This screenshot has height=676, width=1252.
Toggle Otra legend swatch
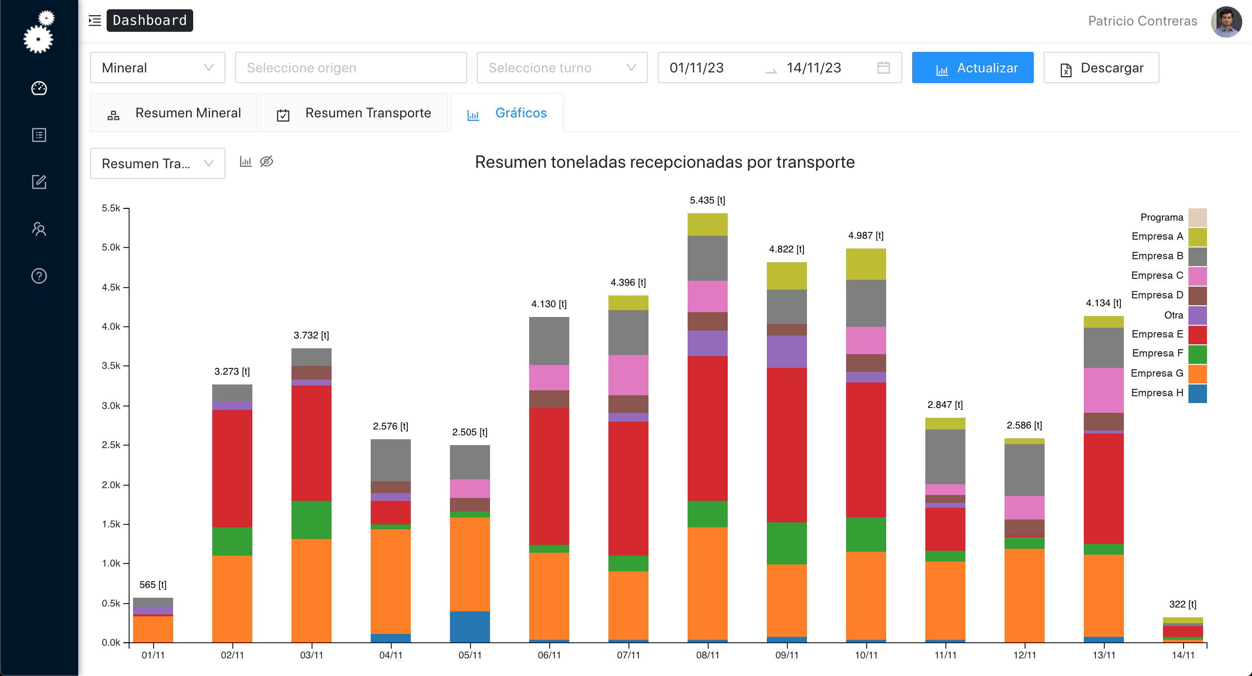1198,315
